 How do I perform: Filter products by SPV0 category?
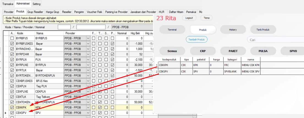[292, 51]
